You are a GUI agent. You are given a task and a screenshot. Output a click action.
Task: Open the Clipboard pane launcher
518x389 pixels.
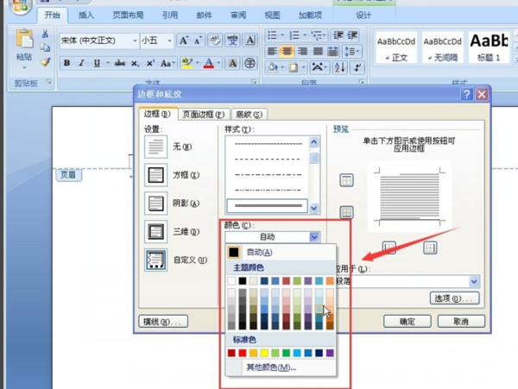tap(49, 82)
